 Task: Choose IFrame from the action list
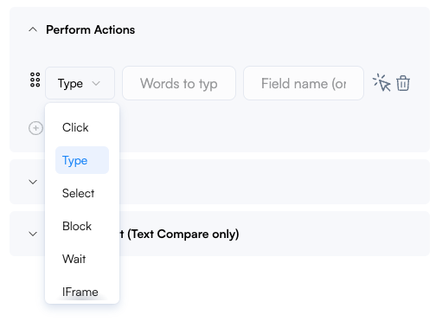82,292
